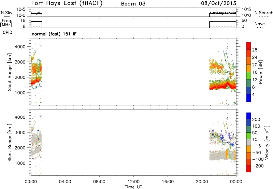Click the red top segment of Power color bar

click(x=249, y=46)
